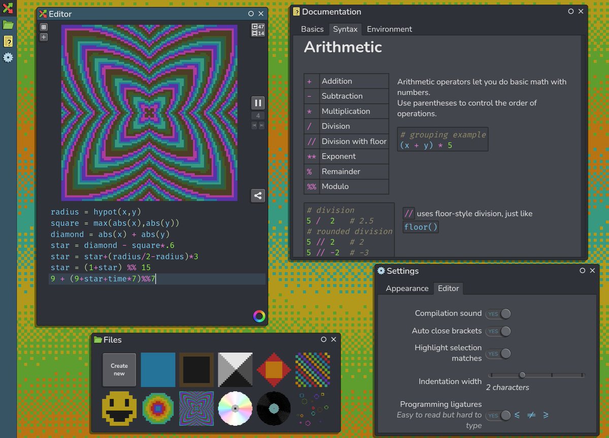Open the black vinyl record file thumbnail
Image resolution: width=609 pixels, height=438 pixels.
274,408
